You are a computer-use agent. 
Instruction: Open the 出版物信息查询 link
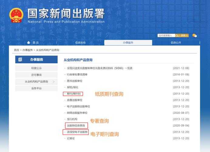76,126
